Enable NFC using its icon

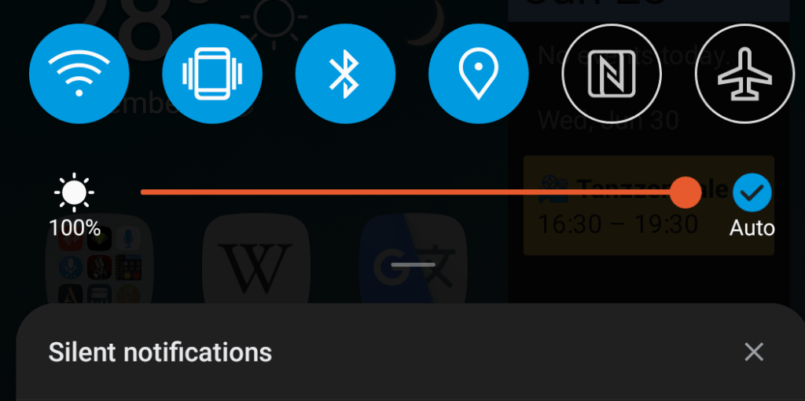click(612, 74)
